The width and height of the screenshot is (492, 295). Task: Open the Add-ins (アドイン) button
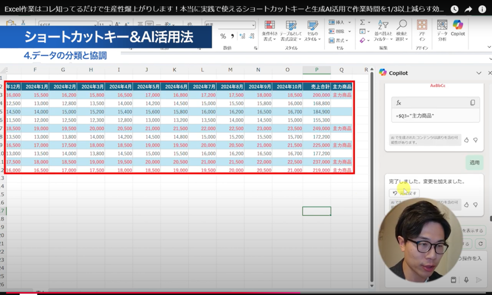coord(422,29)
